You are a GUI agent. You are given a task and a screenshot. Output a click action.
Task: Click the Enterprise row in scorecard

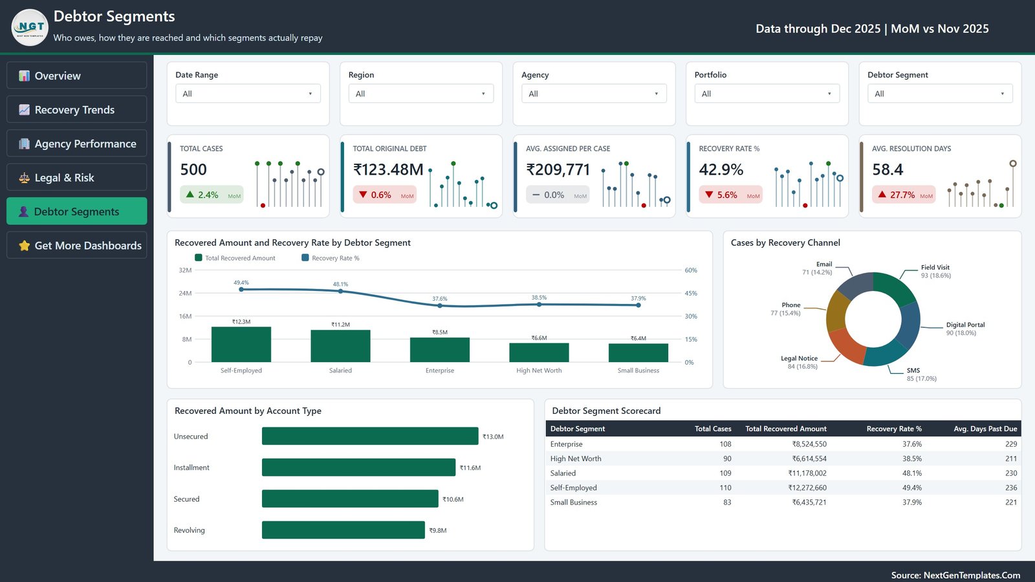tap(783, 444)
